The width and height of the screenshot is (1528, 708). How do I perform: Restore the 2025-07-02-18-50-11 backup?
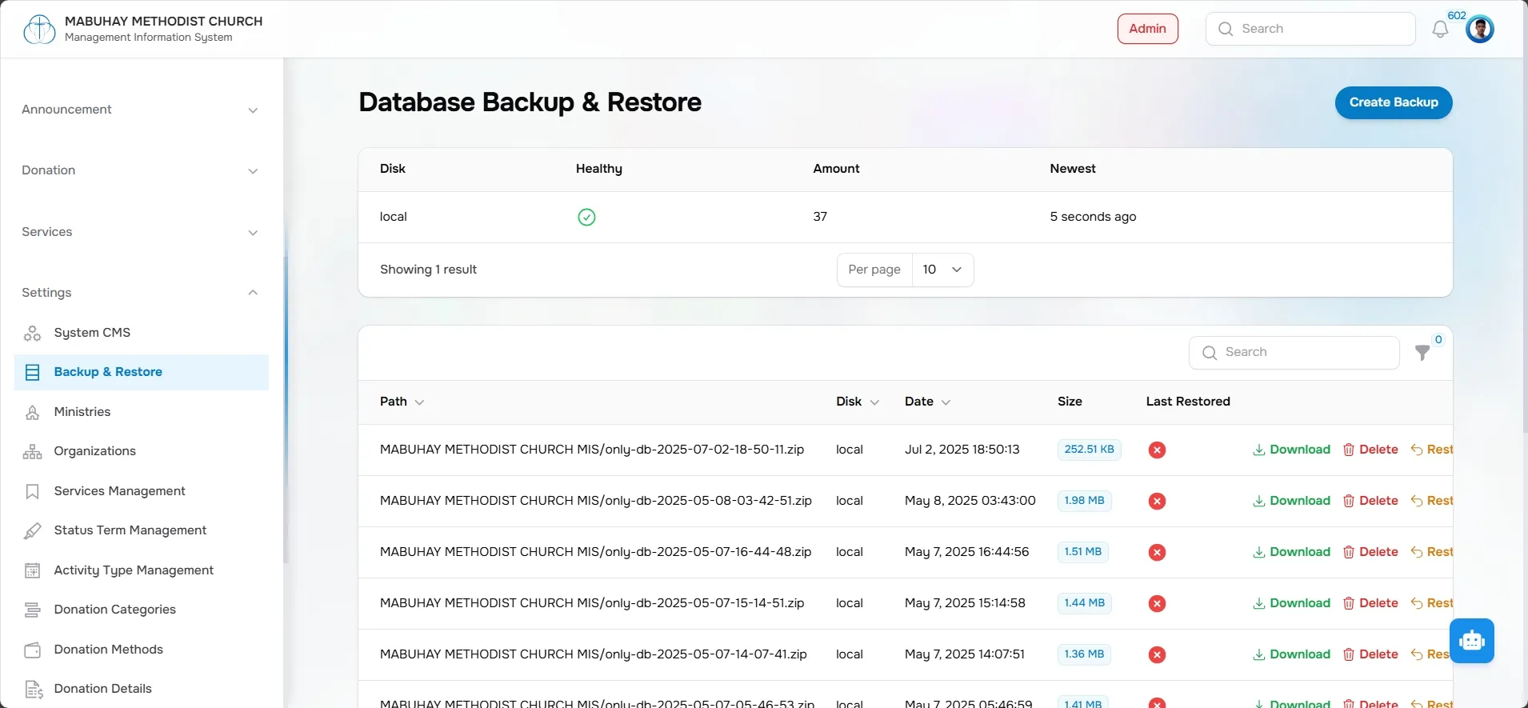[x=1431, y=450]
